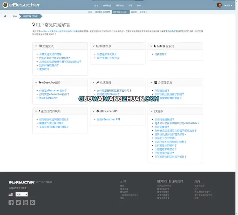
Task: Open link 如何安裝eBesucher插件?
Action: (54, 94)
